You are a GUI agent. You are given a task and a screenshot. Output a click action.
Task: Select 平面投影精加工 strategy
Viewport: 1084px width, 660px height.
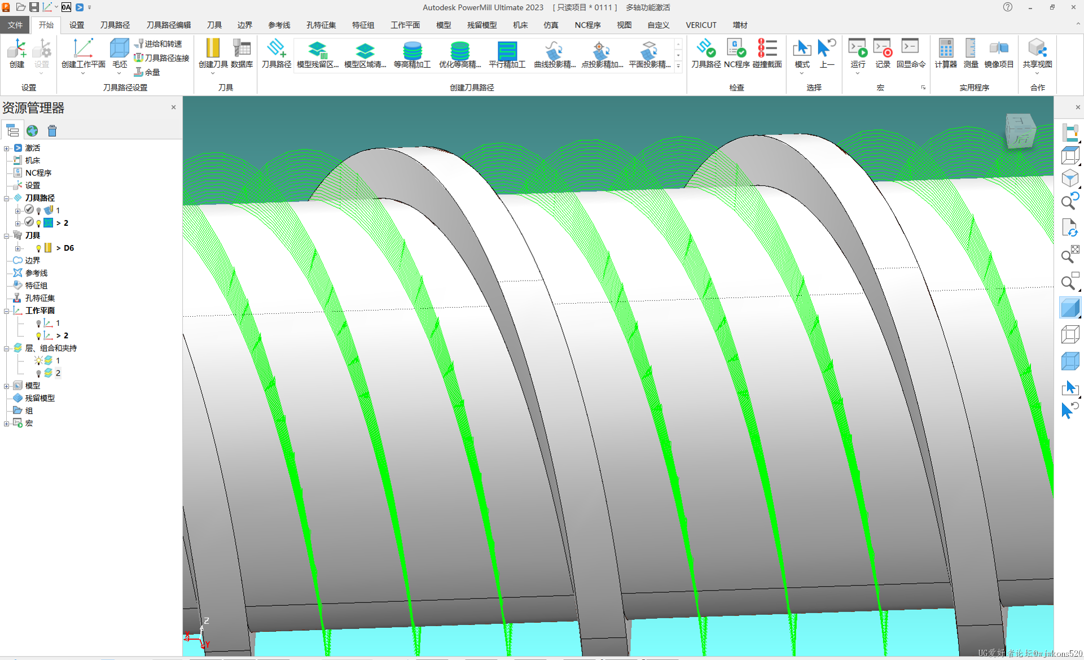click(649, 54)
